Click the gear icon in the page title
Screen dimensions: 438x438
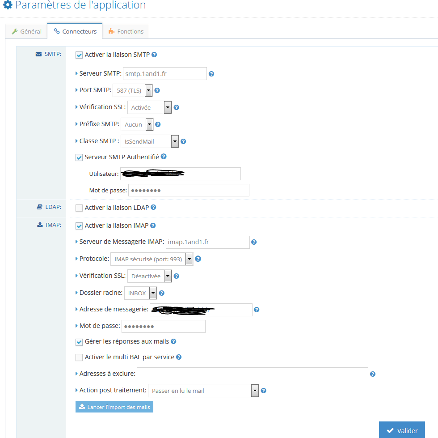point(8,5)
